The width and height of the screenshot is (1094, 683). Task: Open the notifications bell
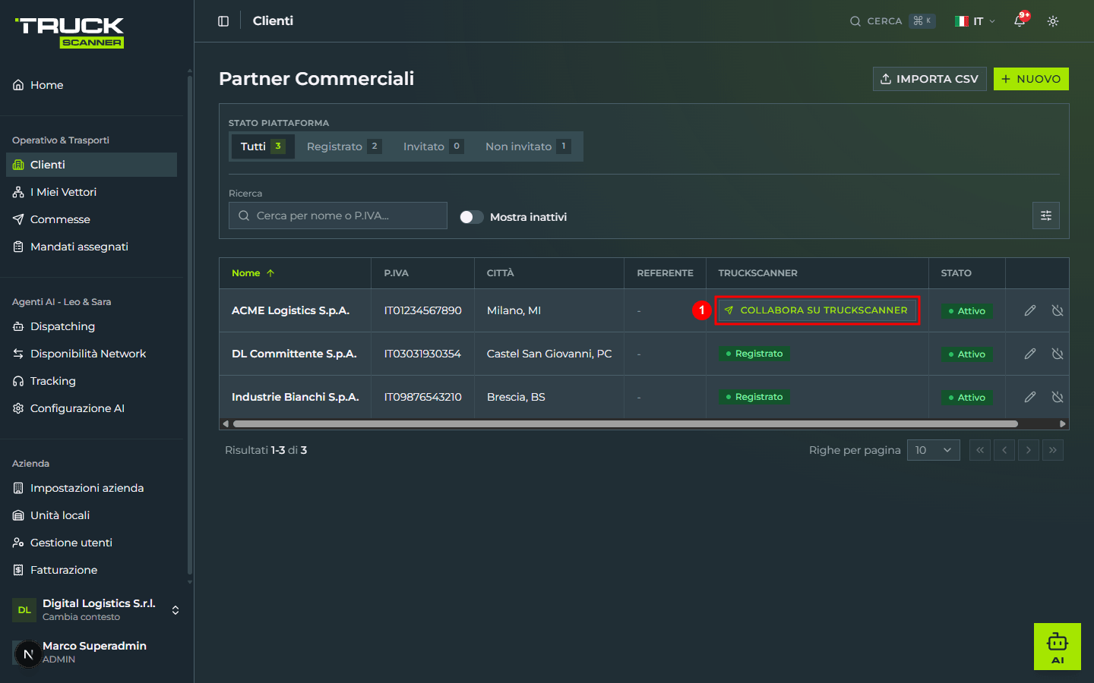point(1020,21)
